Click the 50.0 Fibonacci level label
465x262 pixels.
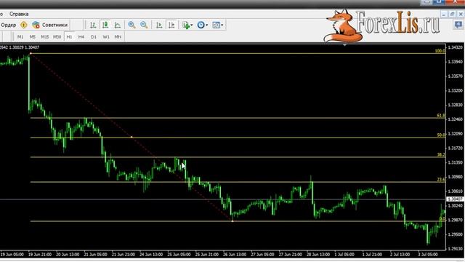coord(441,135)
